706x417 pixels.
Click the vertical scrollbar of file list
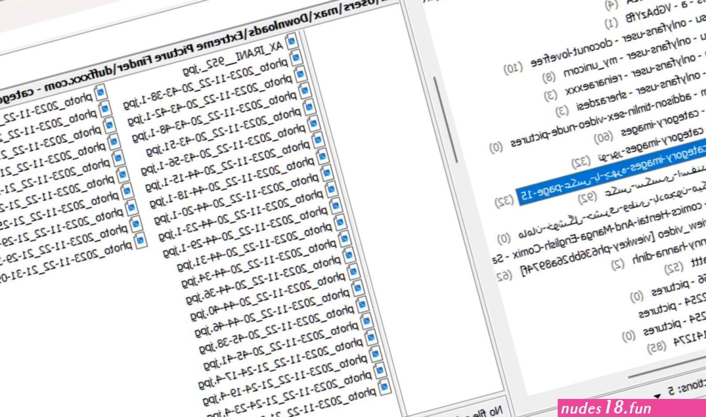coord(445,119)
